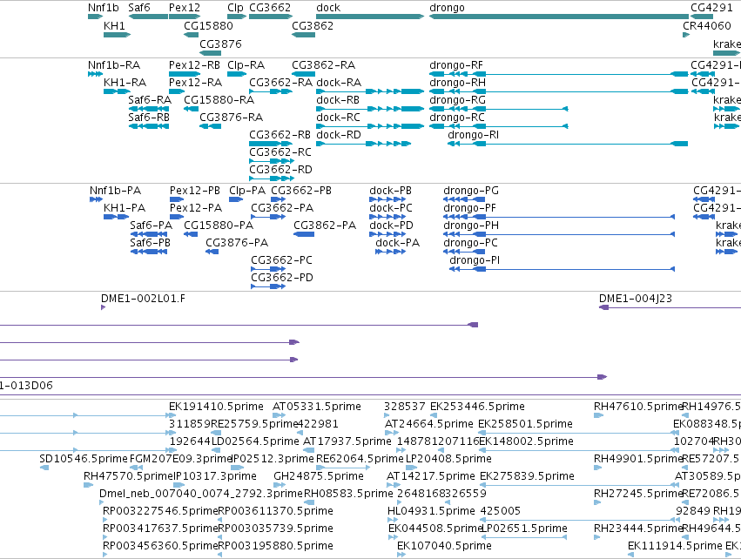Click the Pex12 gene label

(185, 8)
